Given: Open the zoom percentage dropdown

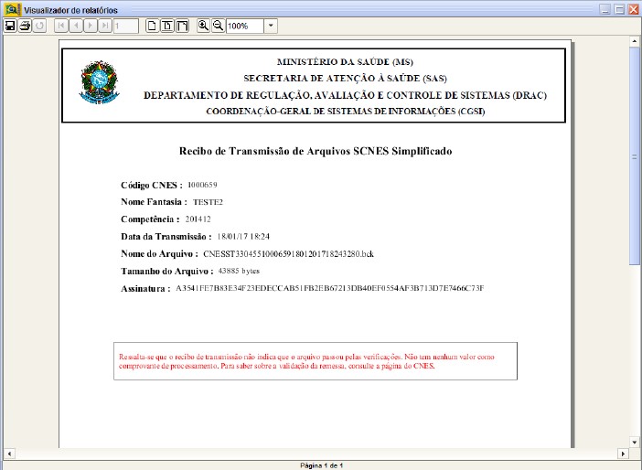Looking at the screenshot, I should click(x=271, y=26).
